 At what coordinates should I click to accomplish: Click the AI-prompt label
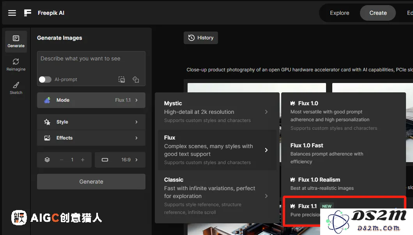(66, 80)
